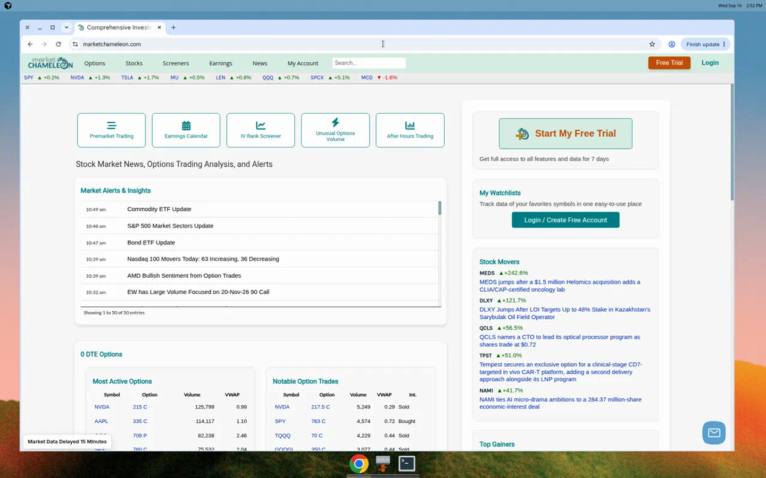Open the terminal from the dock
The height and width of the screenshot is (478, 766).
tap(407, 464)
